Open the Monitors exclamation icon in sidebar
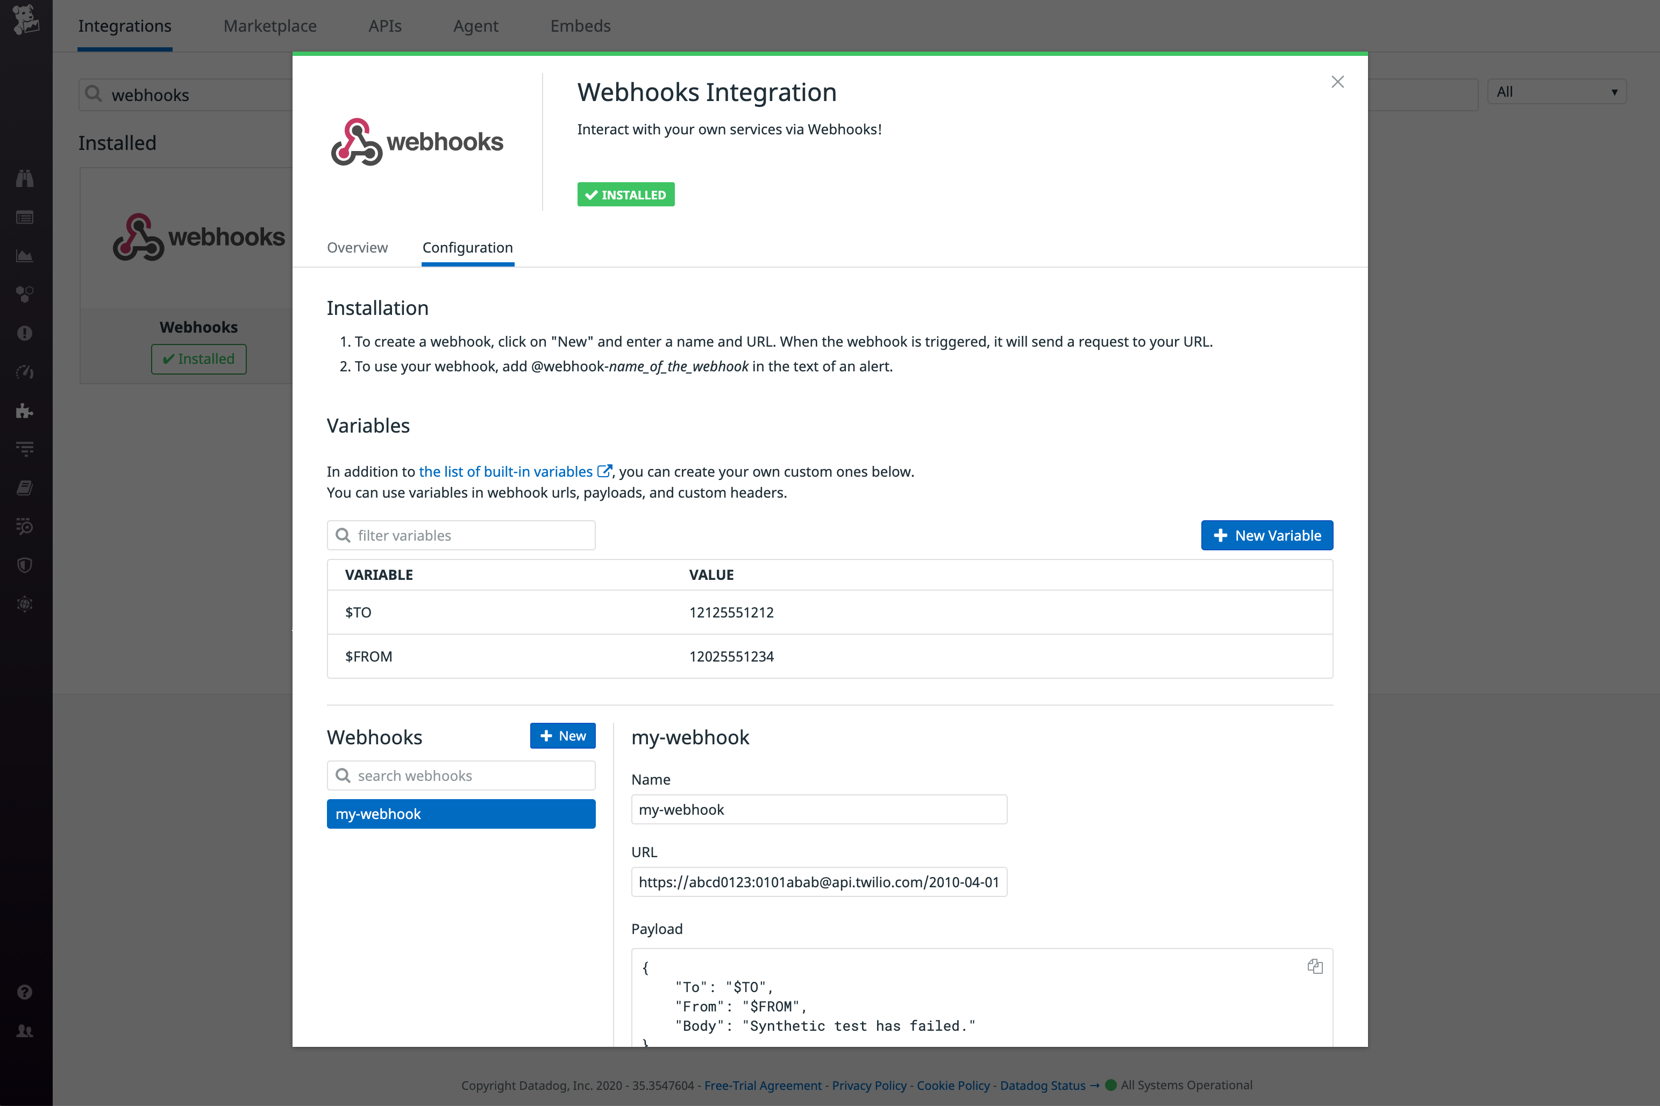This screenshot has width=1660, height=1106. pos(25,332)
